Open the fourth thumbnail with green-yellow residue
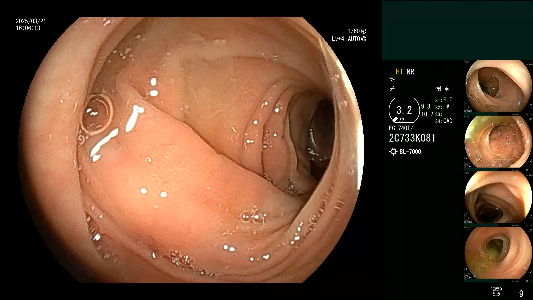The height and width of the screenshot is (300, 533). (x=498, y=253)
